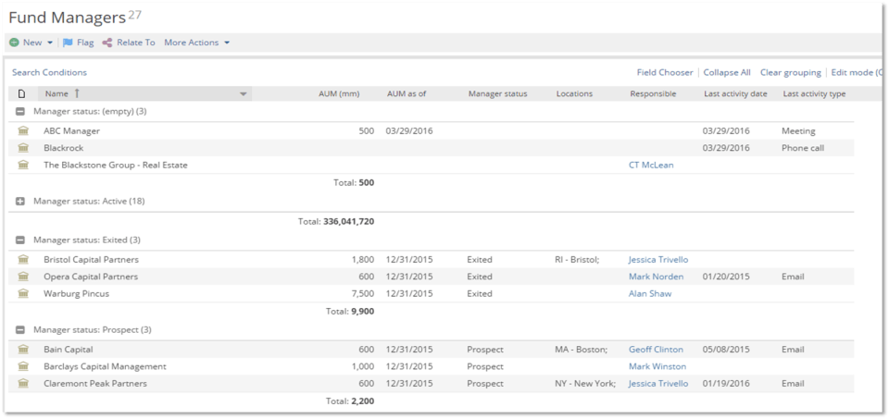
Task: Expand the Manager status Active group
Action: (x=20, y=201)
